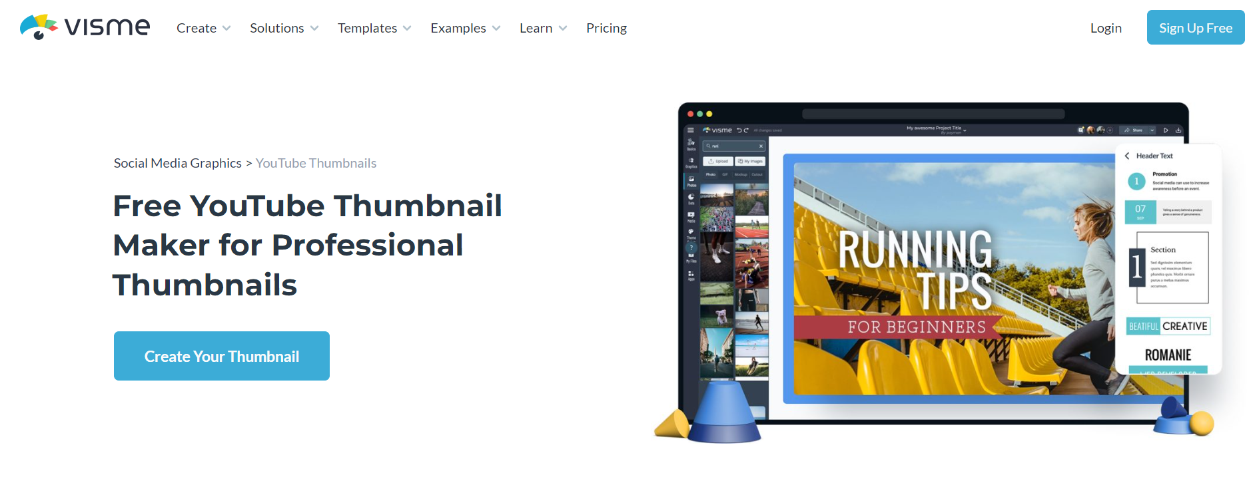Click the Sign Up Free button
The height and width of the screenshot is (483, 1251).
[1196, 27]
